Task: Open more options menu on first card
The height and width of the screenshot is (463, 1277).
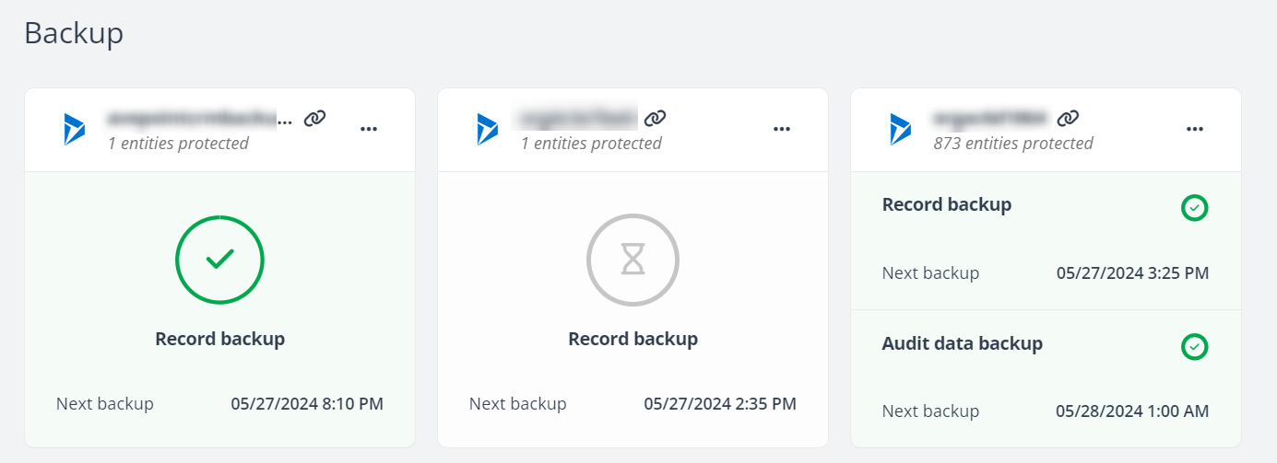Action: [x=369, y=130]
